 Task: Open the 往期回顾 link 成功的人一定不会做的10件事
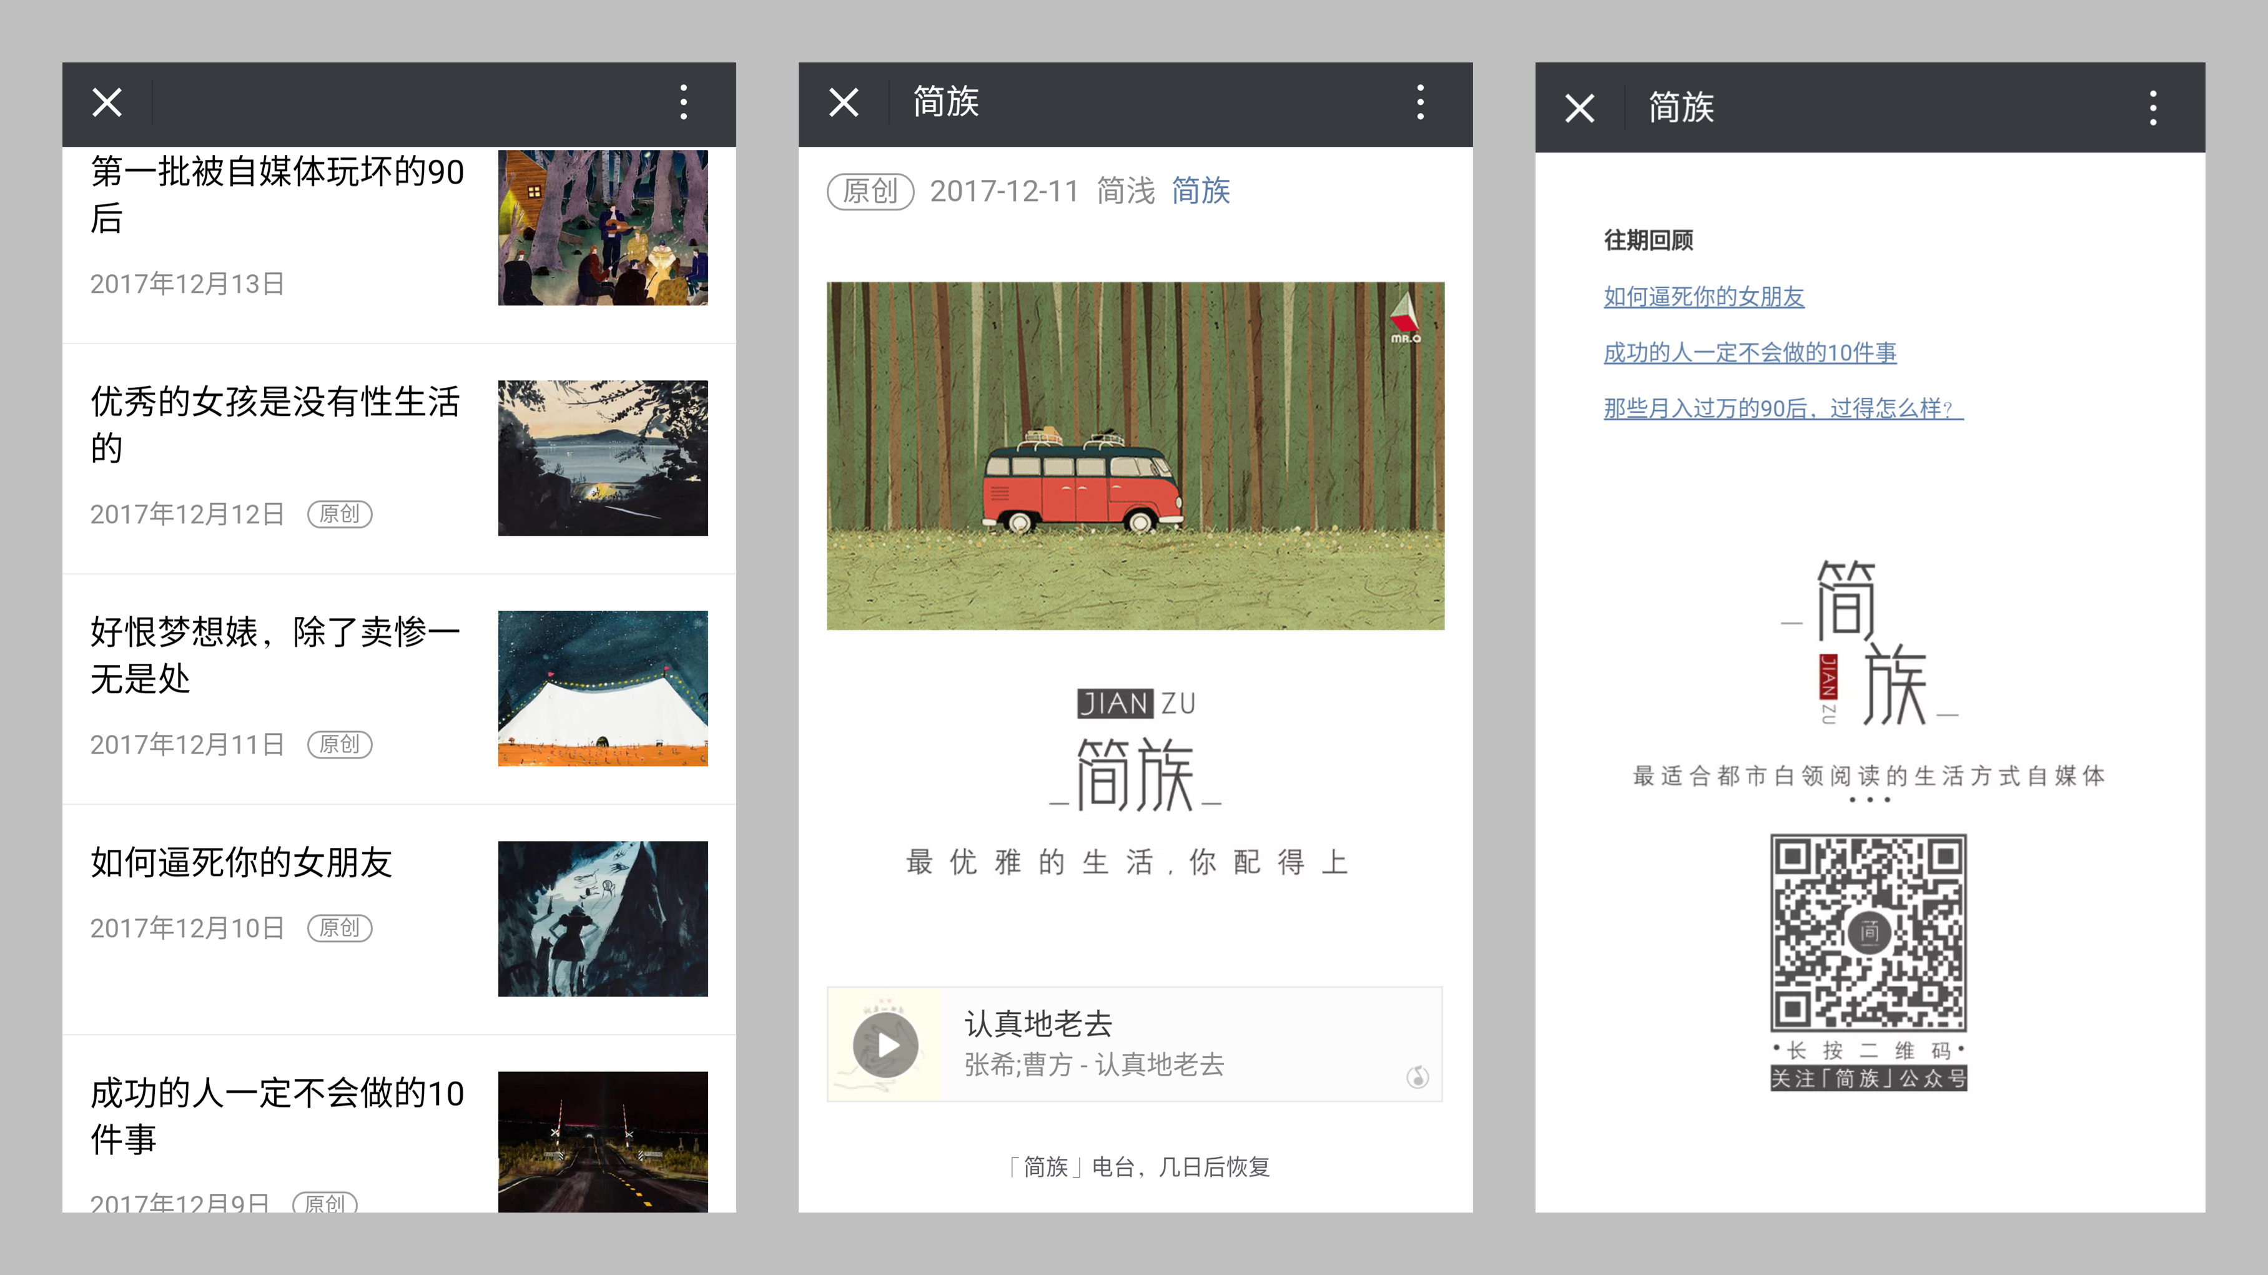[x=1750, y=352]
